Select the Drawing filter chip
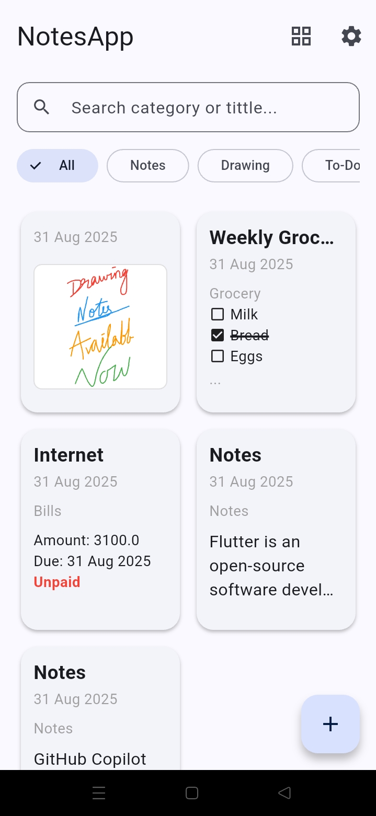The image size is (376, 816). point(245,166)
